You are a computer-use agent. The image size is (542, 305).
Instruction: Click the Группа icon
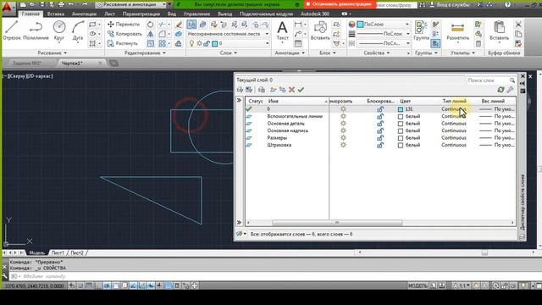click(421, 30)
